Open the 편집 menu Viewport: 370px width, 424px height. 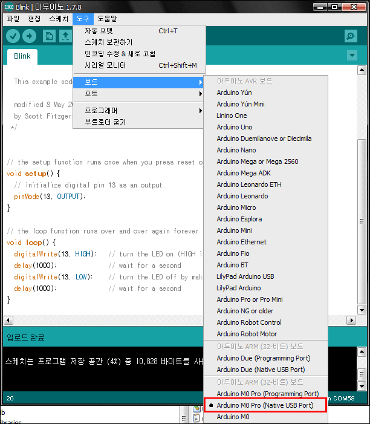(x=34, y=19)
